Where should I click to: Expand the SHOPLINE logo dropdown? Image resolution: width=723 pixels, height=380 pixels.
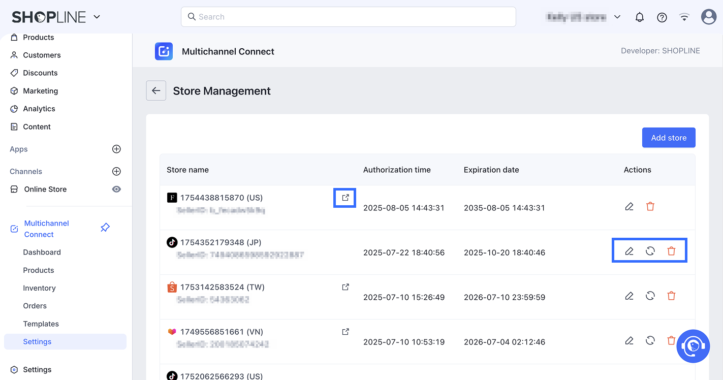coord(97,17)
